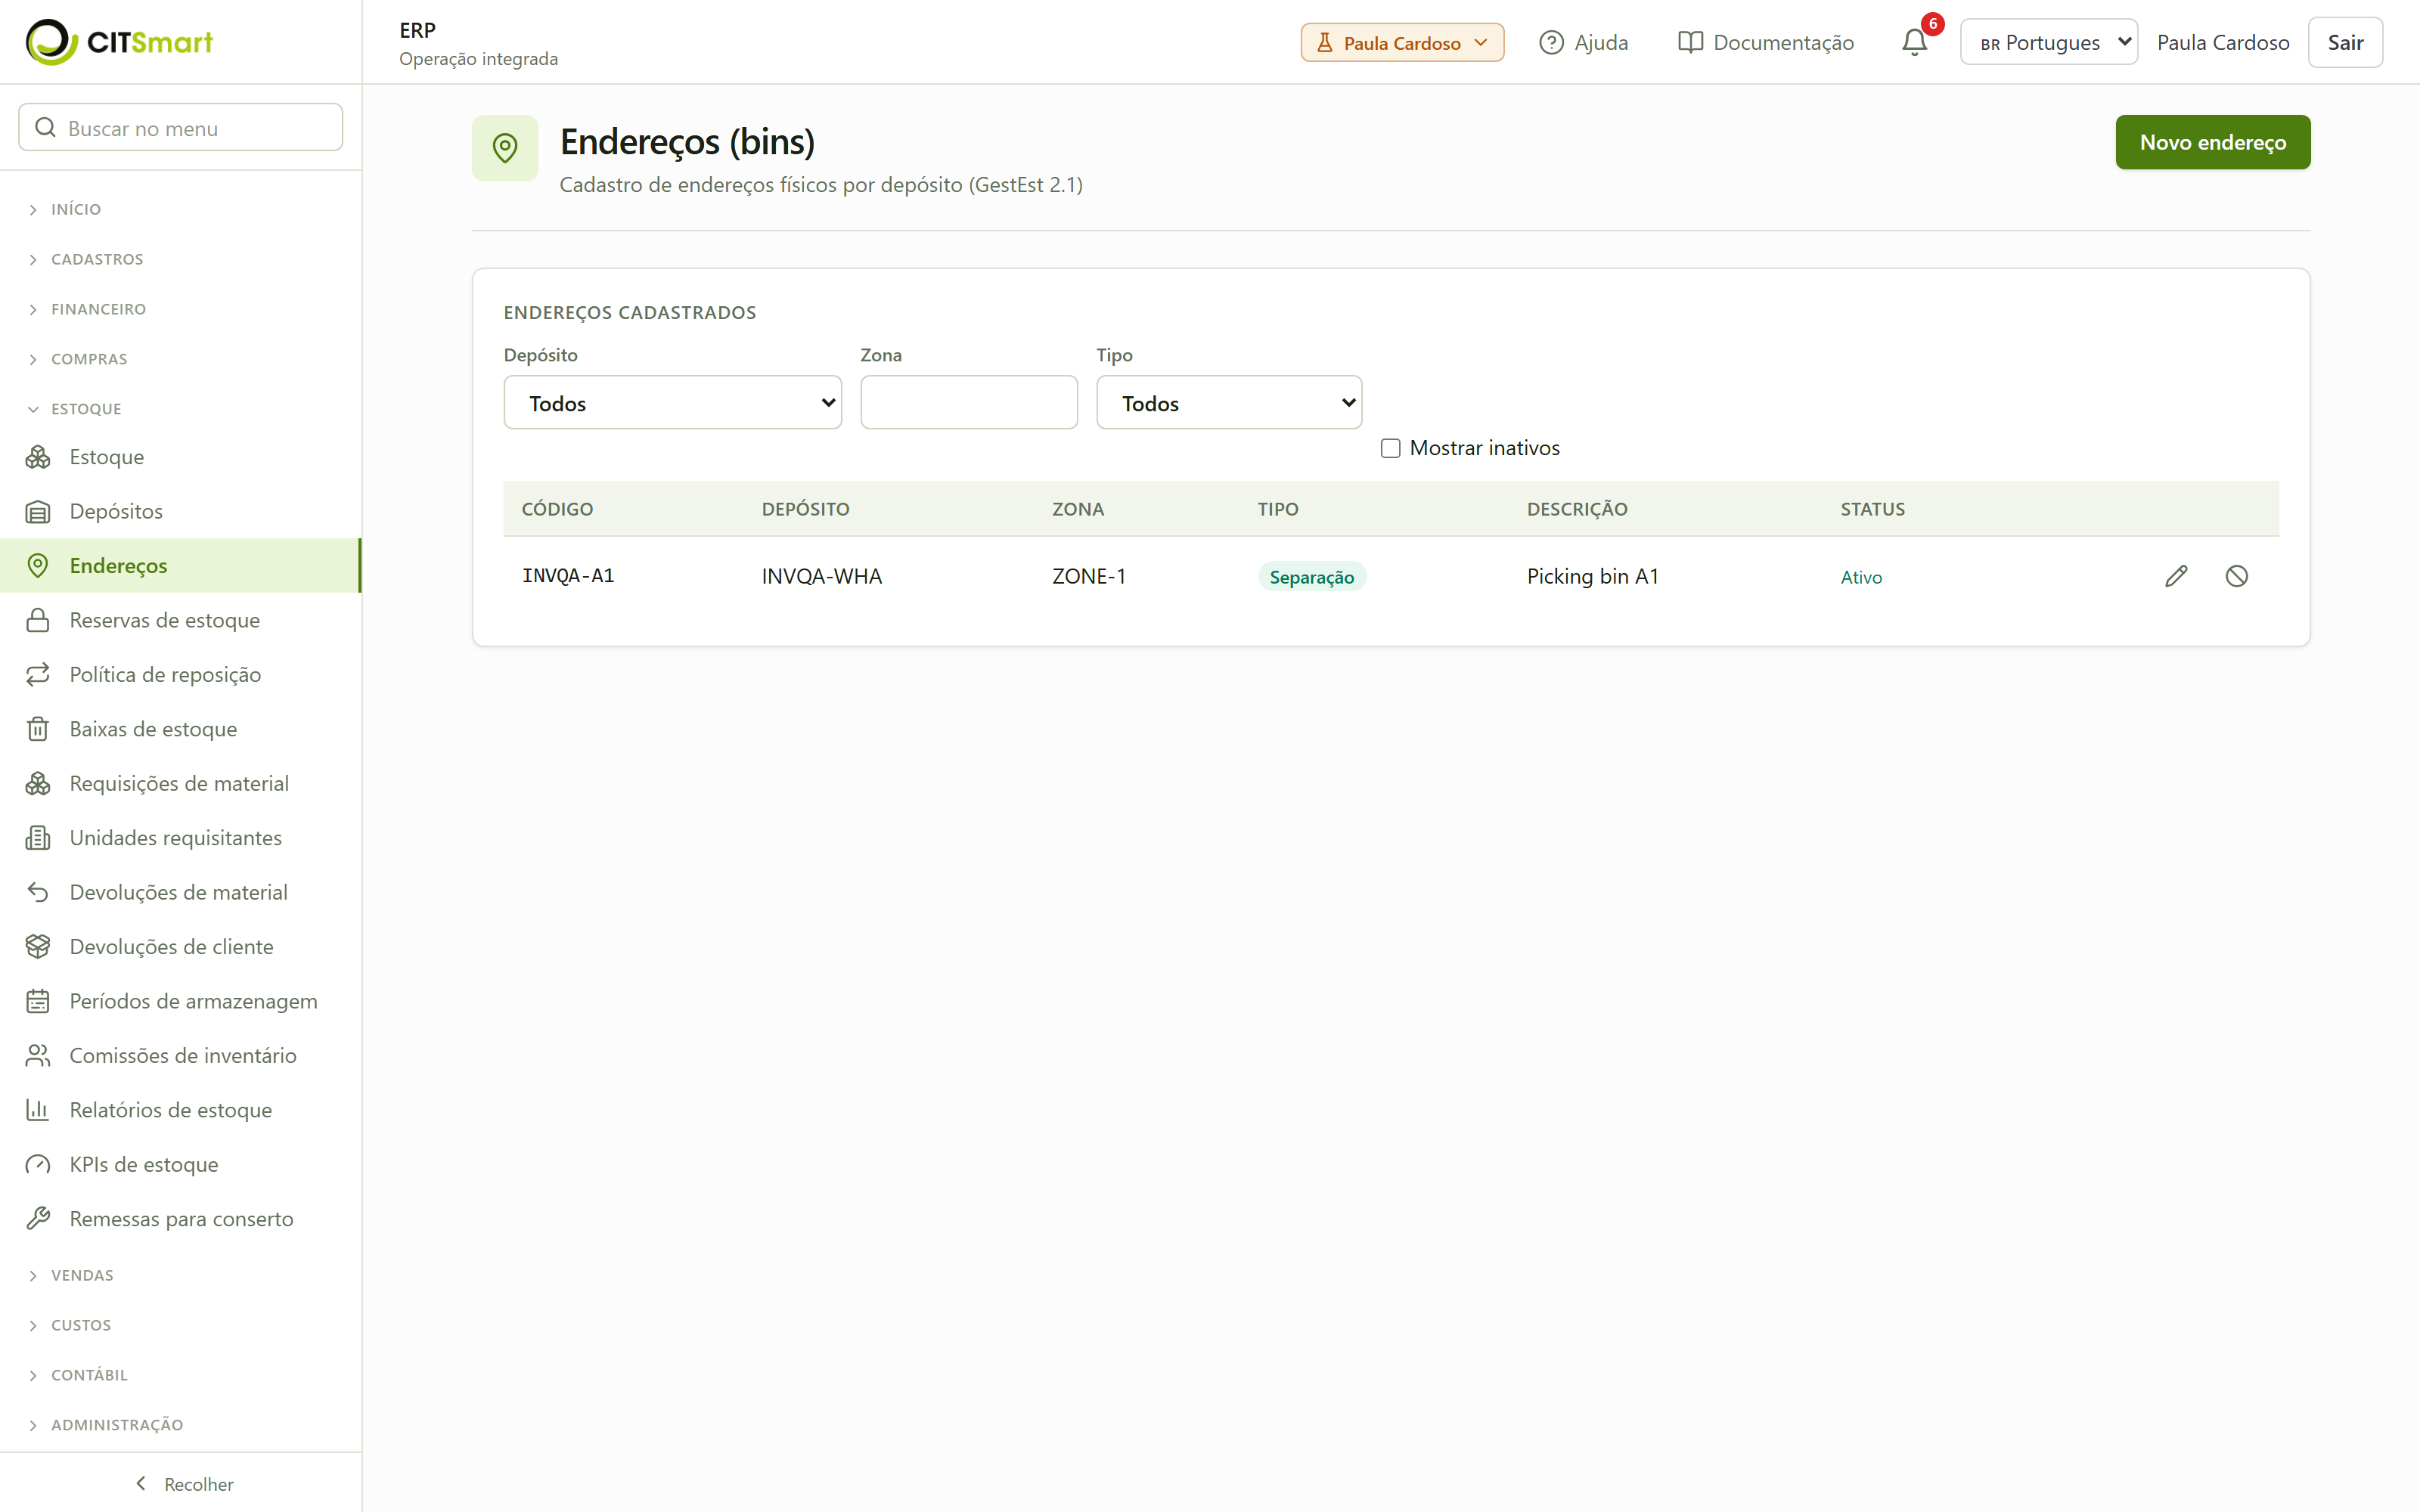Click the Sair button
This screenshot has height=1512, width=2420.
point(2345,42)
